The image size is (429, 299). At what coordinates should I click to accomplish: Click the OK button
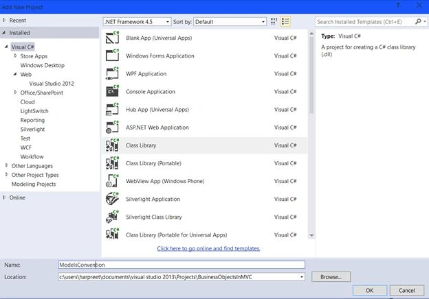pos(370,290)
